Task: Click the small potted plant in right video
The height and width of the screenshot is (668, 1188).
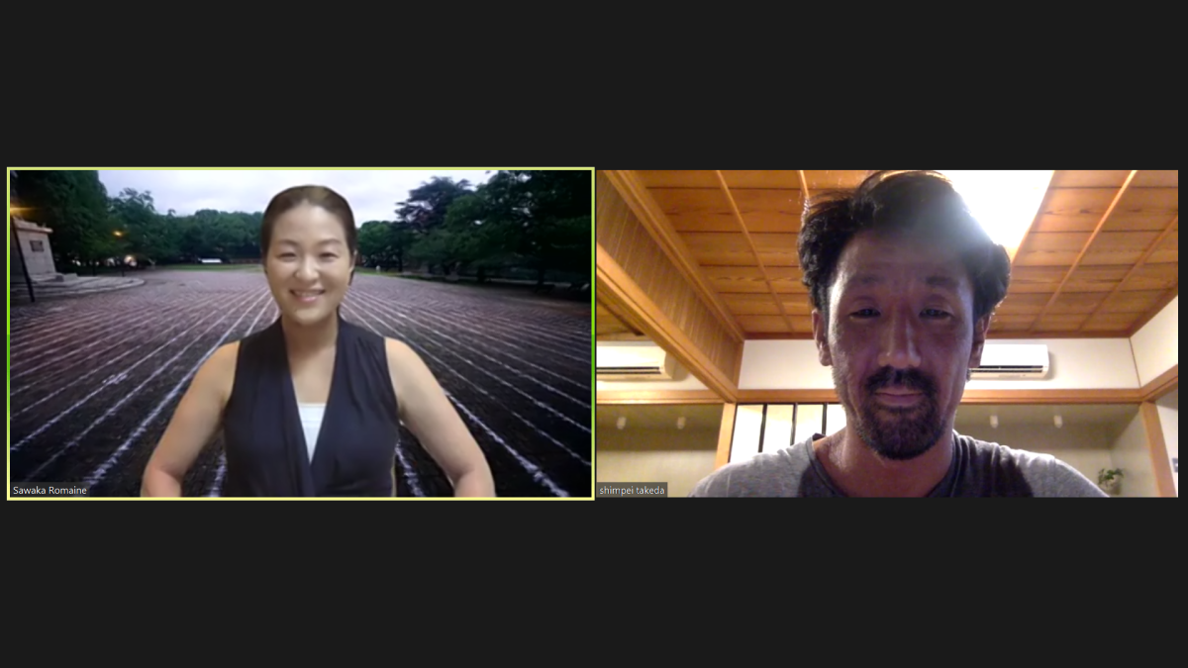Action: point(1112,478)
